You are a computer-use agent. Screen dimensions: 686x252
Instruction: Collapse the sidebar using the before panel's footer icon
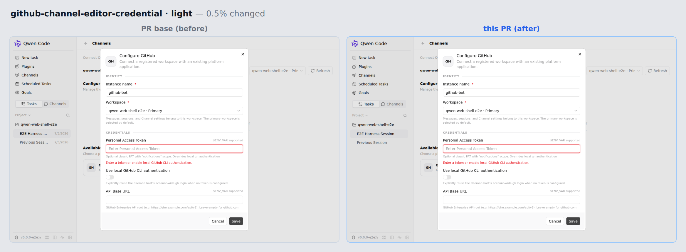(70, 237)
